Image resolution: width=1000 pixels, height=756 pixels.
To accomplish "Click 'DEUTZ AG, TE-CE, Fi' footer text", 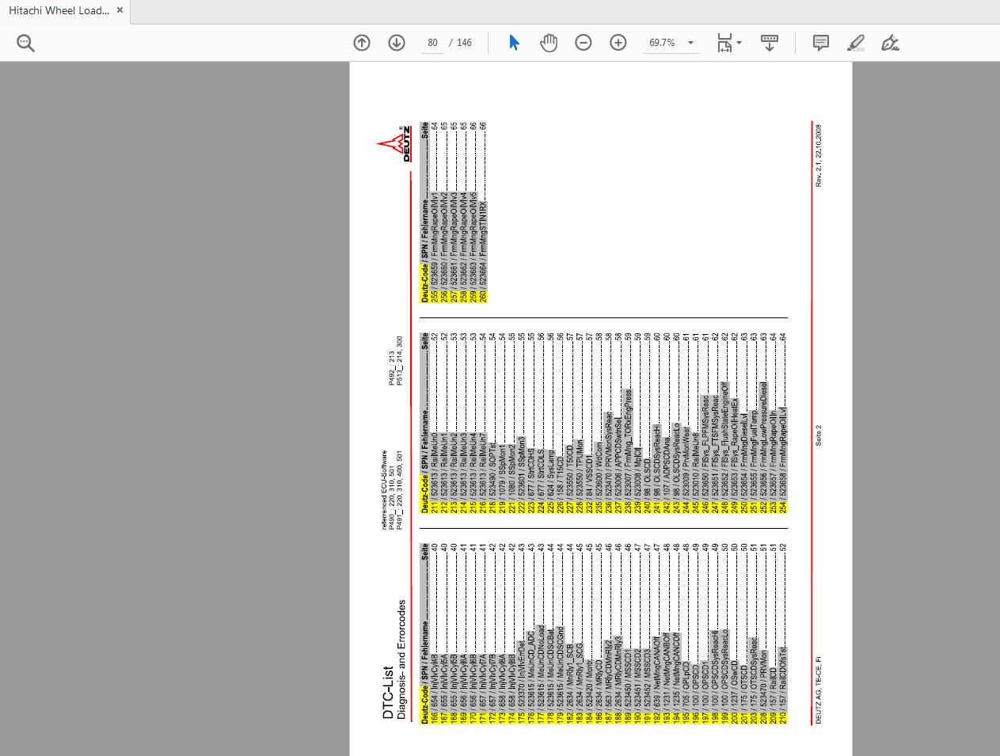I will [x=819, y=690].
